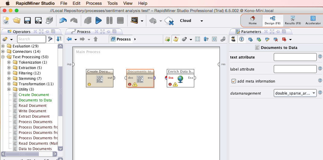Open dropdown next to the auto-wire plug icon

click(x=191, y=39)
